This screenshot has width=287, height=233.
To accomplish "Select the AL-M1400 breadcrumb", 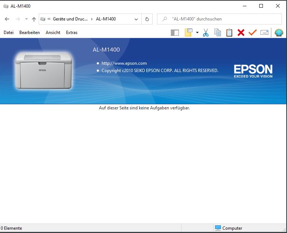I will [x=106, y=19].
